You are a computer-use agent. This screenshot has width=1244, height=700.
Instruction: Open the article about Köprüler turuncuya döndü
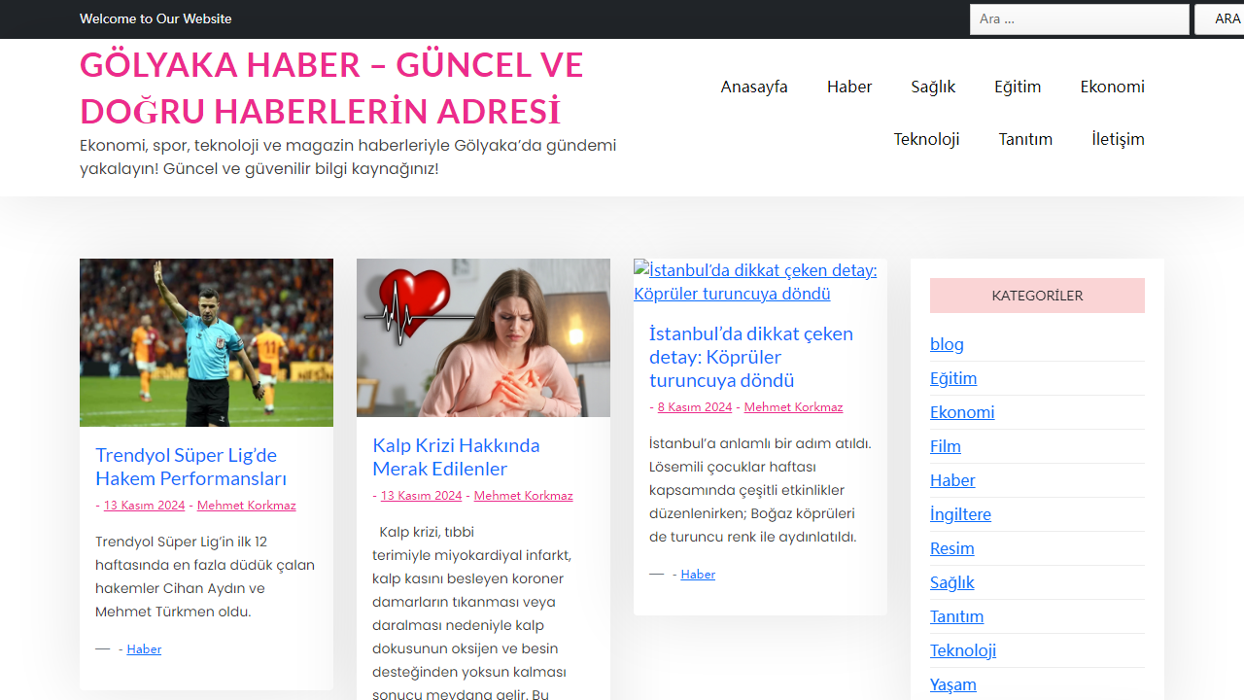pyautogui.click(x=750, y=357)
